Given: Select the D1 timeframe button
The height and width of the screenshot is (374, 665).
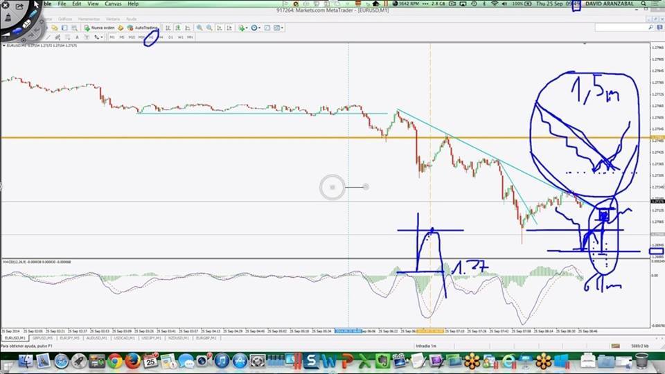Looking at the screenshot, I should [x=170, y=37].
